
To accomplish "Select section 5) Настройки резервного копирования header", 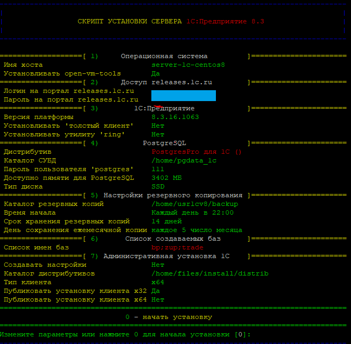I will pyautogui.click(x=173, y=195).
